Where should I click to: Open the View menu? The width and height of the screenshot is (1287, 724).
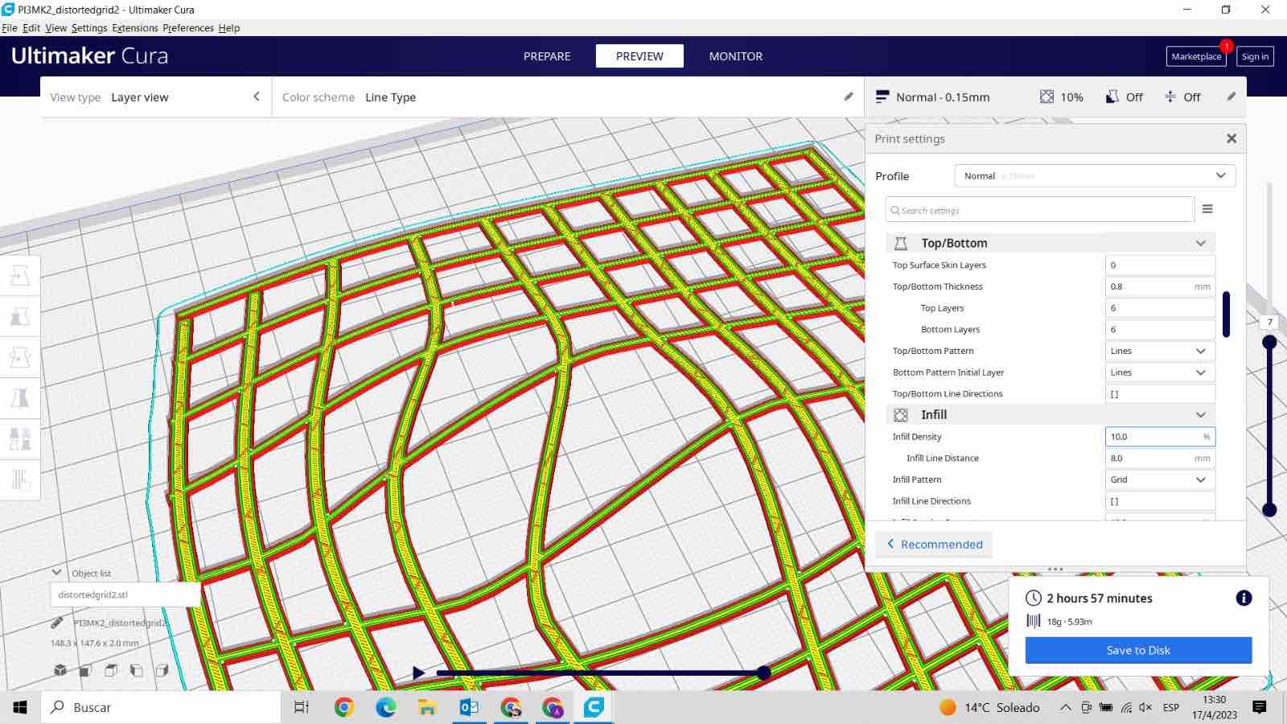pos(56,27)
